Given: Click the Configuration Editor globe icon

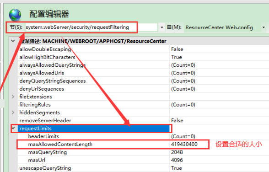Looking at the screenshot, I should tap(15, 15).
